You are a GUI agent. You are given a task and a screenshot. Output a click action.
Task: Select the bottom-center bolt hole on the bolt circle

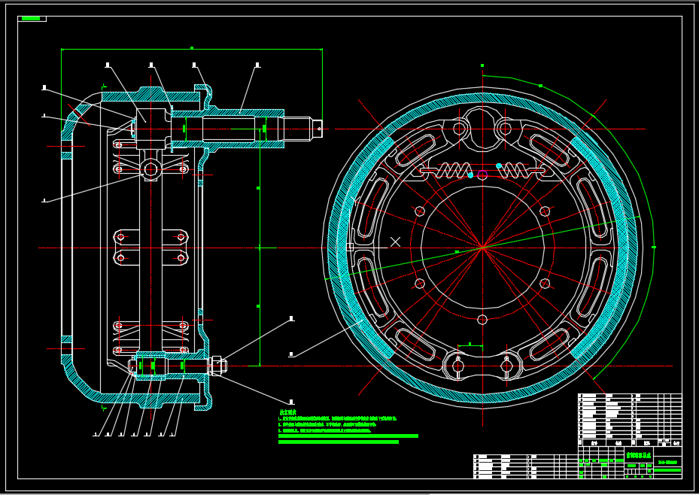482,320
